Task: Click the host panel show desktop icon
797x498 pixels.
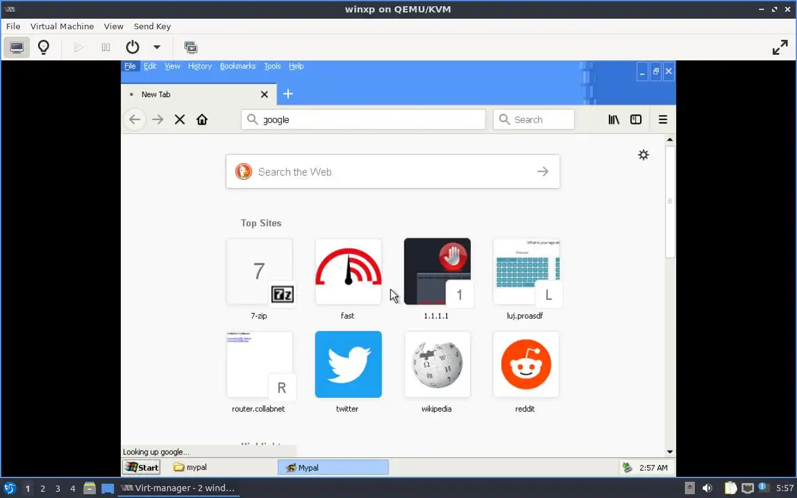Action: pyautogui.click(x=108, y=488)
